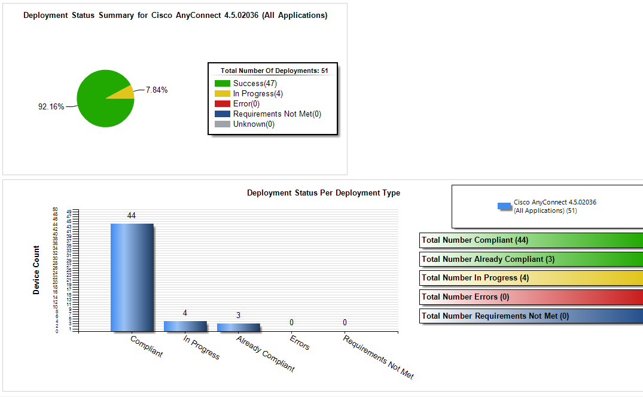Click the yellow in-progress pie slice
The image size is (643, 397).
pos(126,93)
